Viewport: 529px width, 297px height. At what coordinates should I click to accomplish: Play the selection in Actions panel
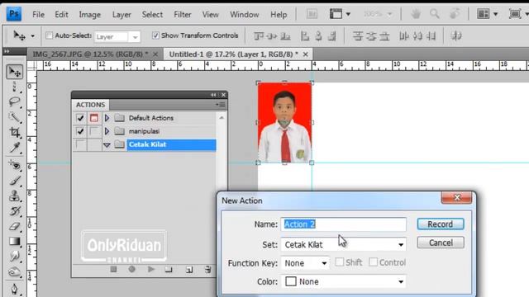click(150, 270)
